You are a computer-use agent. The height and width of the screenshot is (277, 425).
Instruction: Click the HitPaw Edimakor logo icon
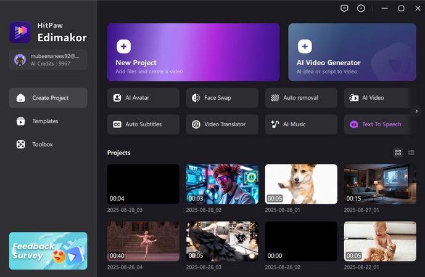[20, 32]
